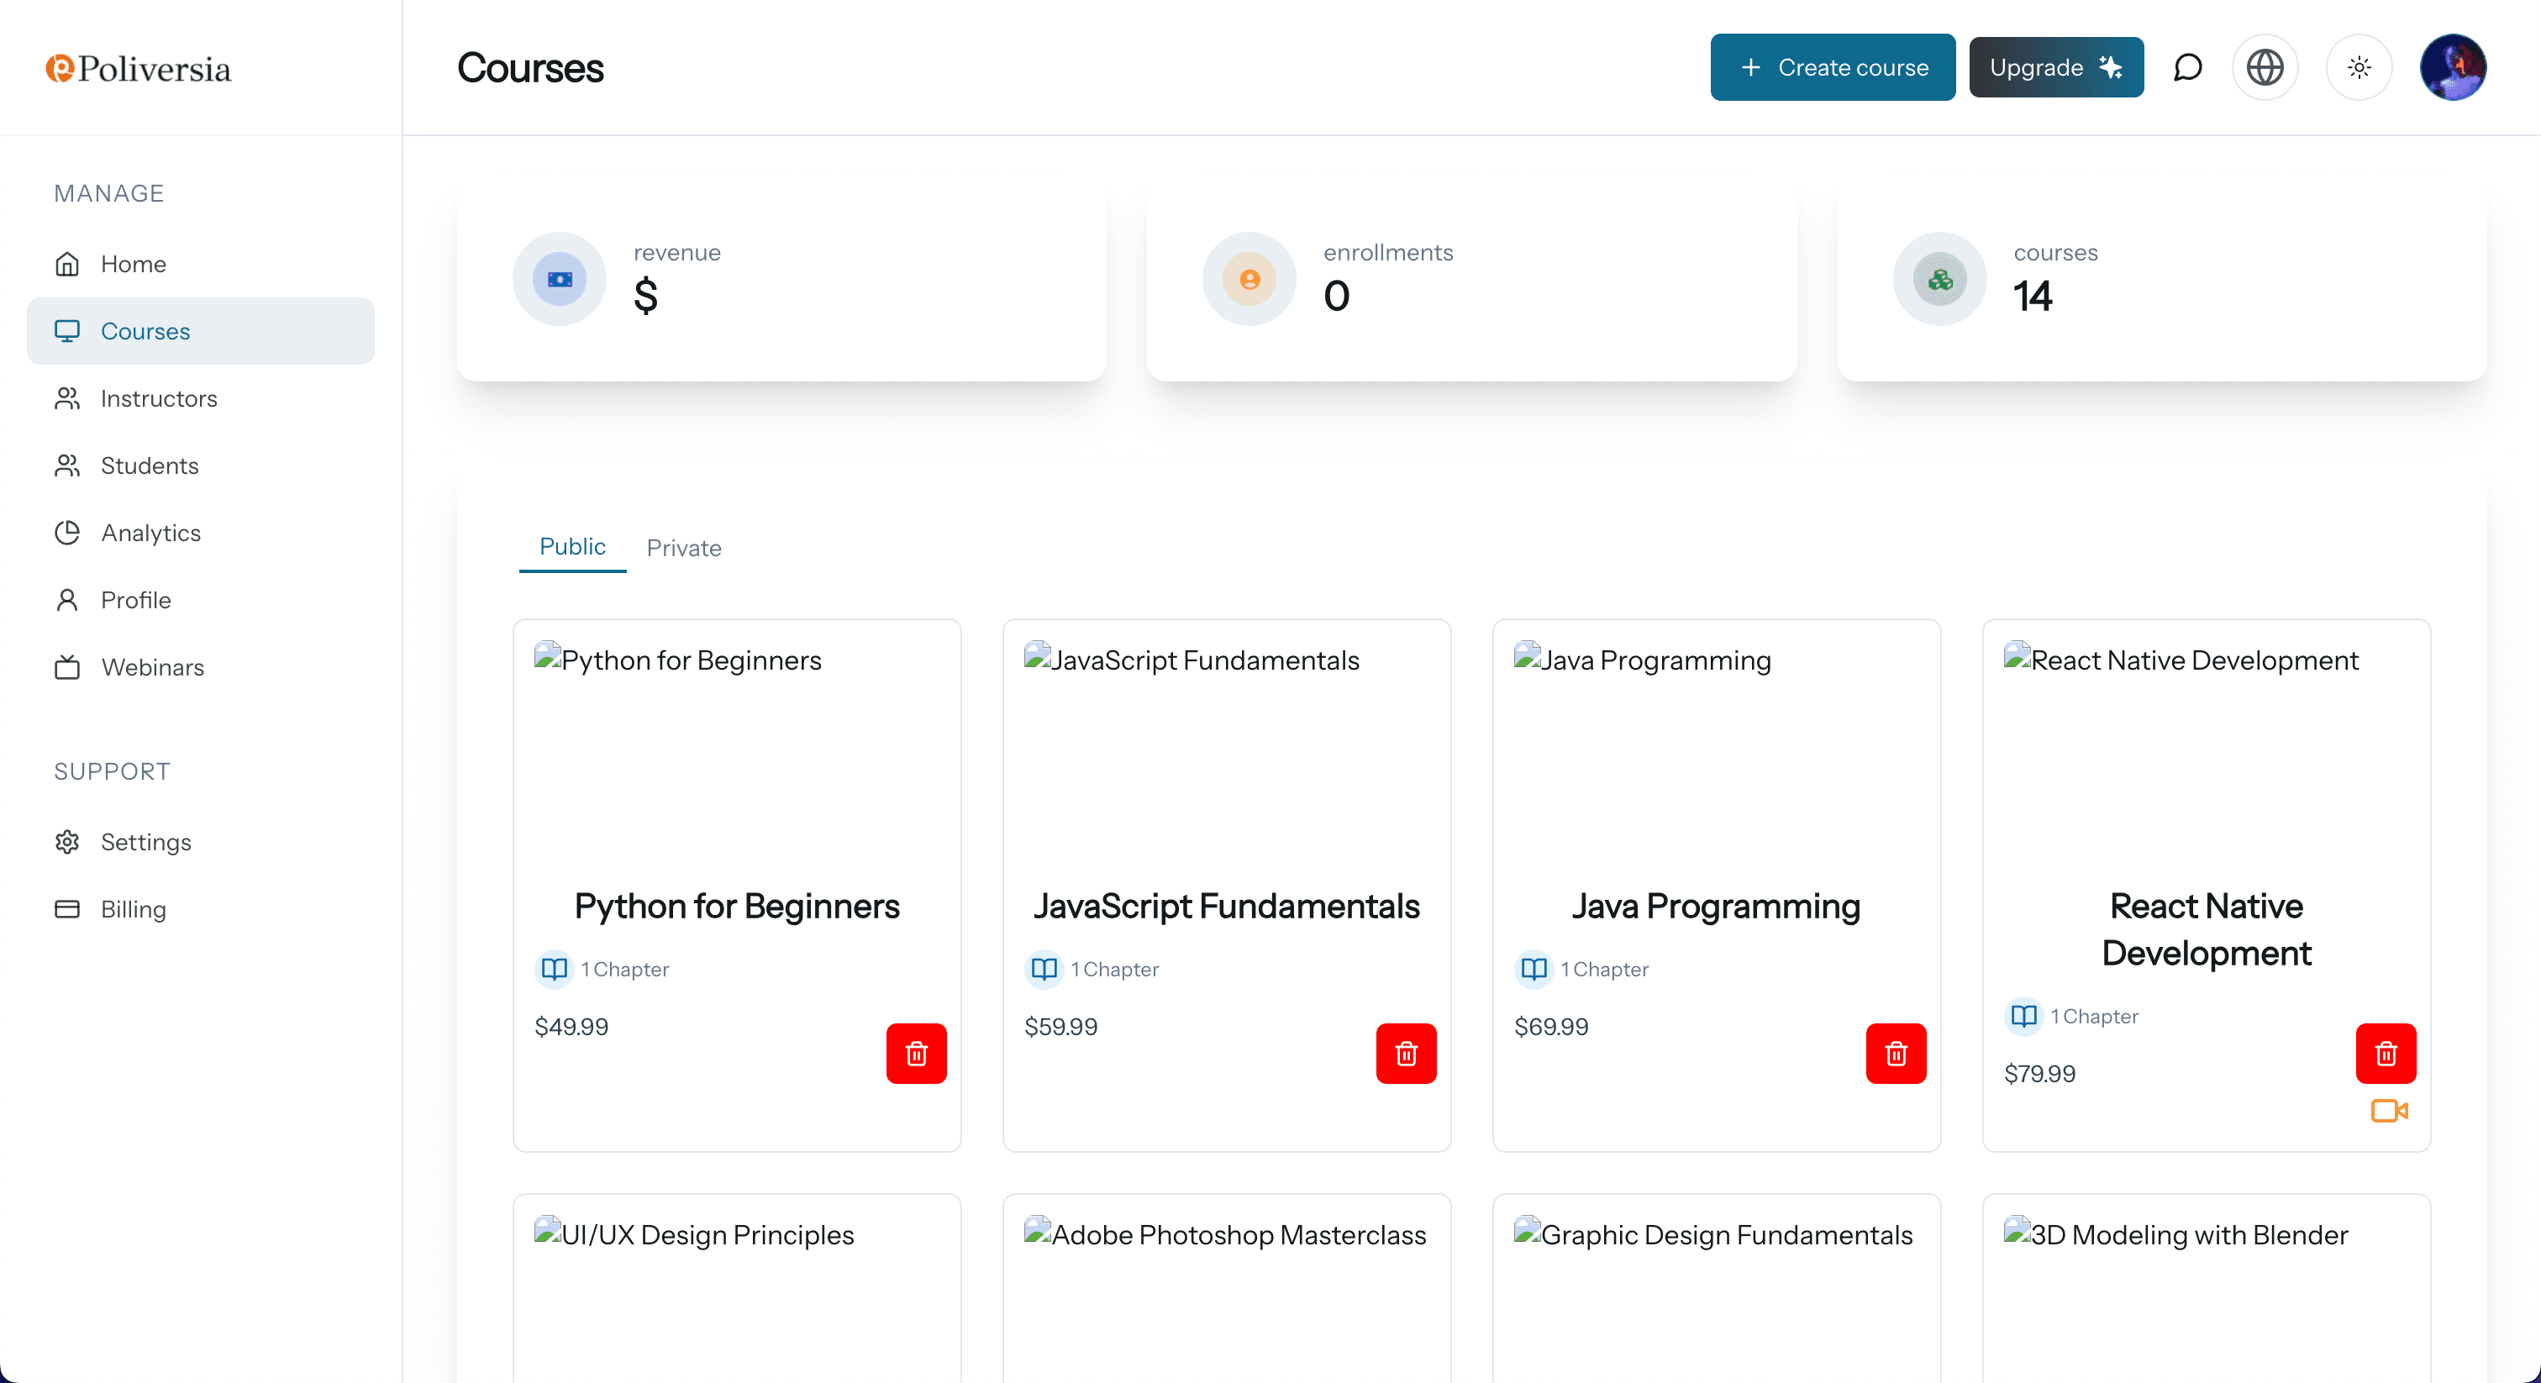The width and height of the screenshot is (2541, 1383).
Task: Click the $69.99 price
Action: (x=1550, y=1026)
